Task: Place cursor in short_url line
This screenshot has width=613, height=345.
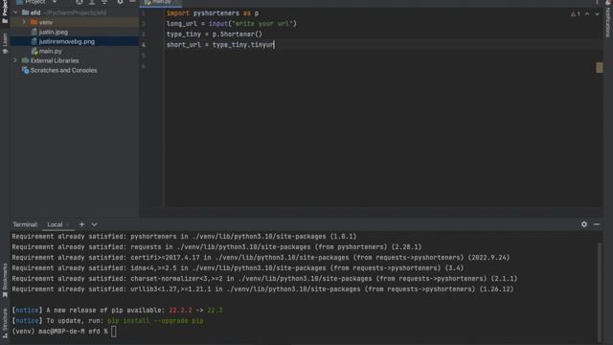Action: coord(220,45)
